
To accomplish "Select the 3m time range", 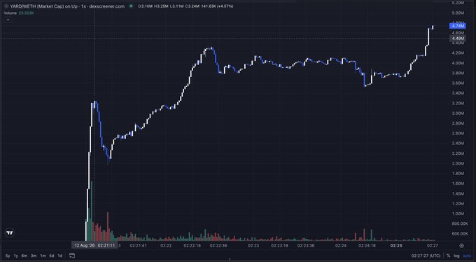I will [x=34, y=256].
